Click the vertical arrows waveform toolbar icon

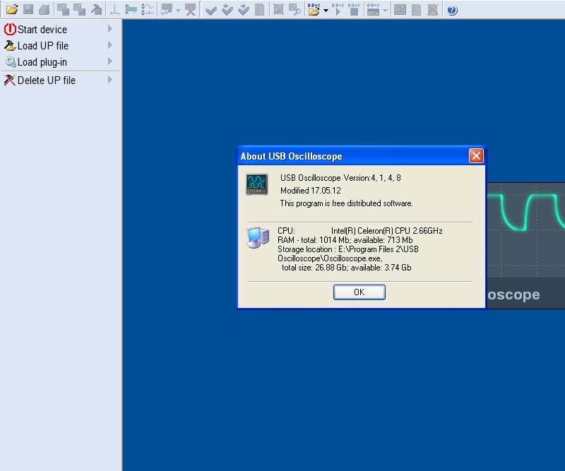(147, 9)
